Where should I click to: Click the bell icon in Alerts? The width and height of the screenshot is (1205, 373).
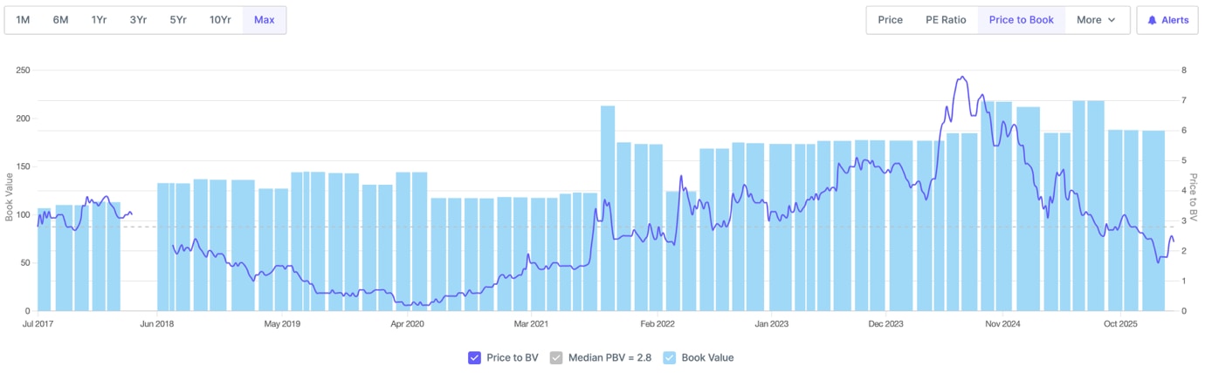[1152, 20]
